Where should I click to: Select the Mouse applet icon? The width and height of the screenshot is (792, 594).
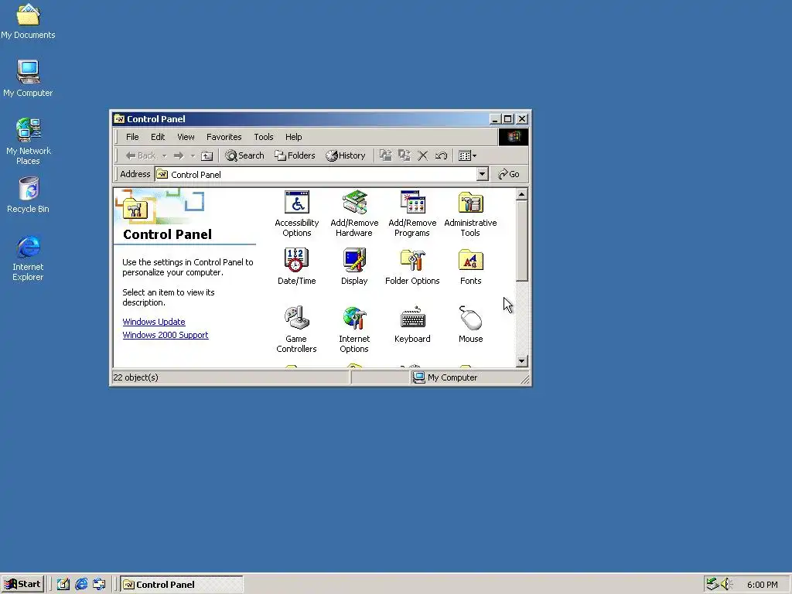point(470,325)
